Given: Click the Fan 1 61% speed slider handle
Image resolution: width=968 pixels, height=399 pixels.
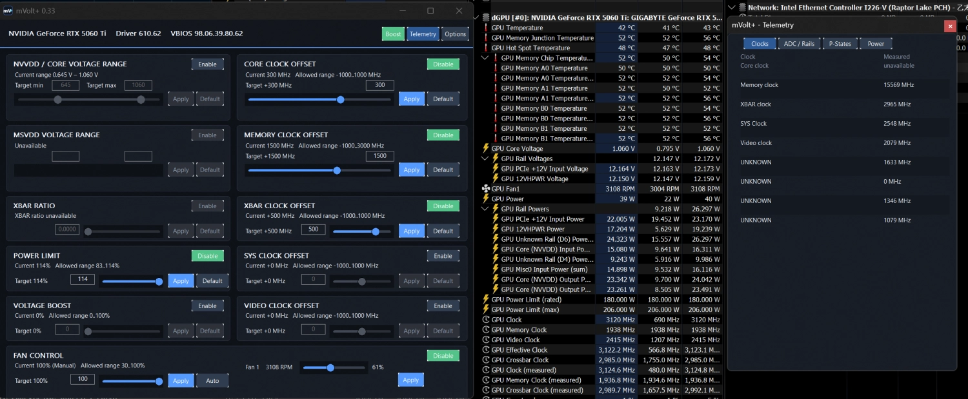Looking at the screenshot, I should 330,367.
